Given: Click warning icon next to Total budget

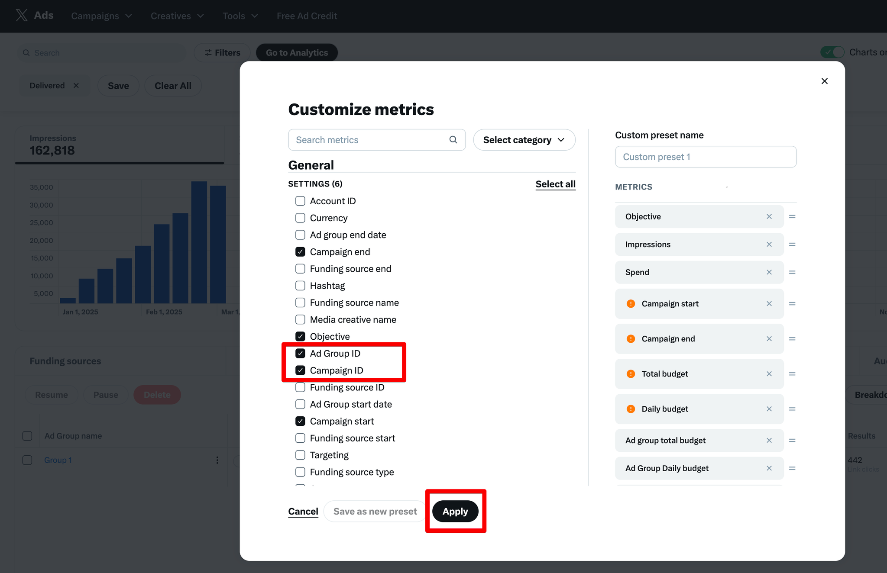Looking at the screenshot, I should click(x=631, y=374).
